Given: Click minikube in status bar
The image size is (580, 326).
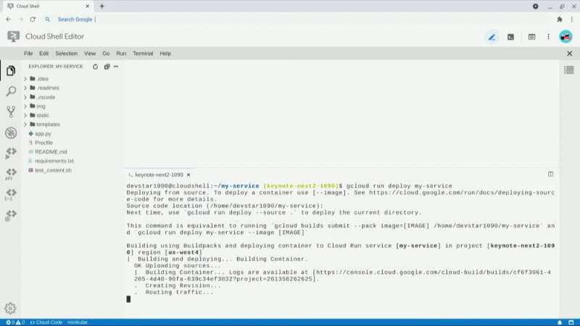Looking at the screenshot, I should [78, 322].
